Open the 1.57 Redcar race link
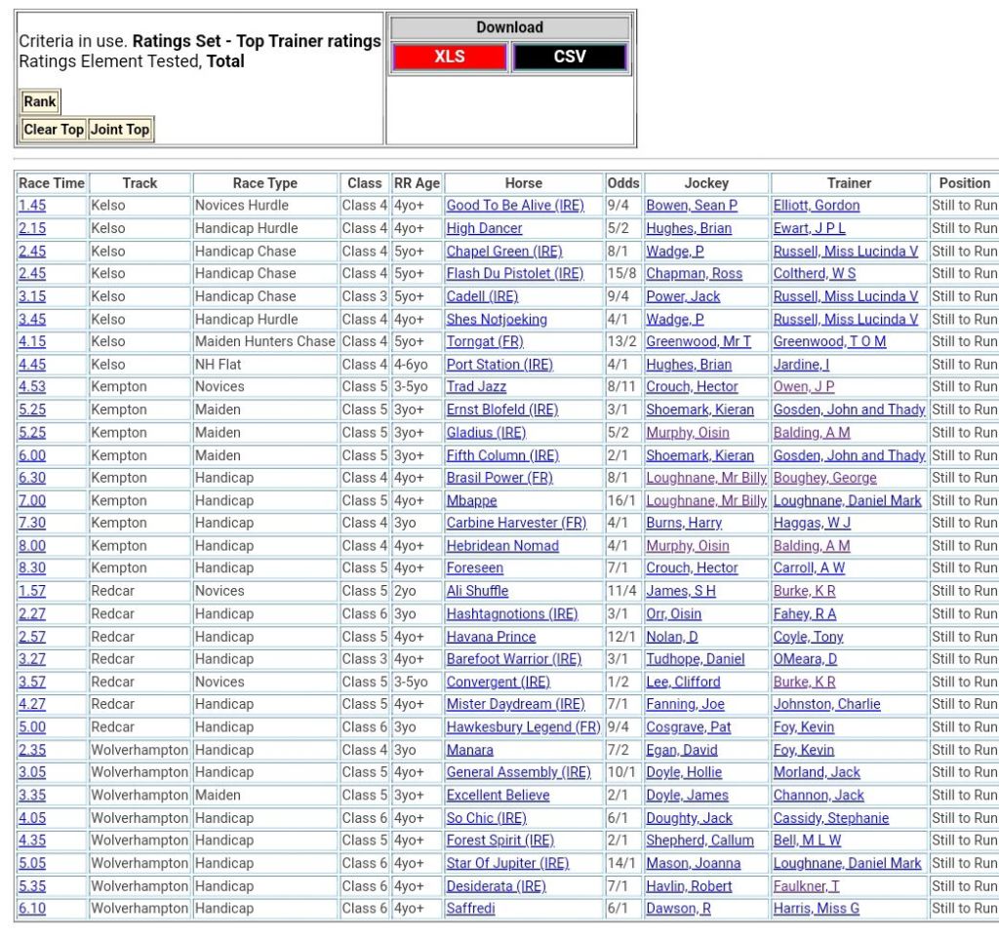Image resolution: width=999 pixels, height=938 pixels. [31, 591]
